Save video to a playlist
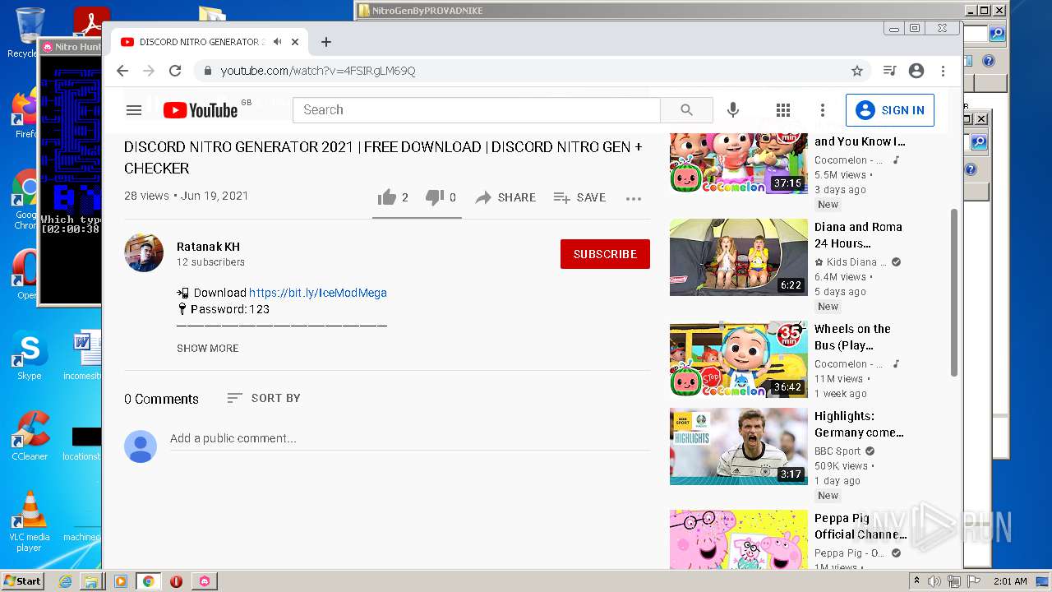This screenshot has width=1052, height=592. click(579, 197)
